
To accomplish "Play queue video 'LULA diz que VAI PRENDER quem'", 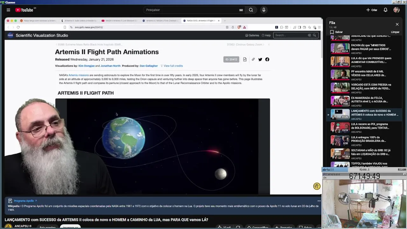I will click(364, 62).
